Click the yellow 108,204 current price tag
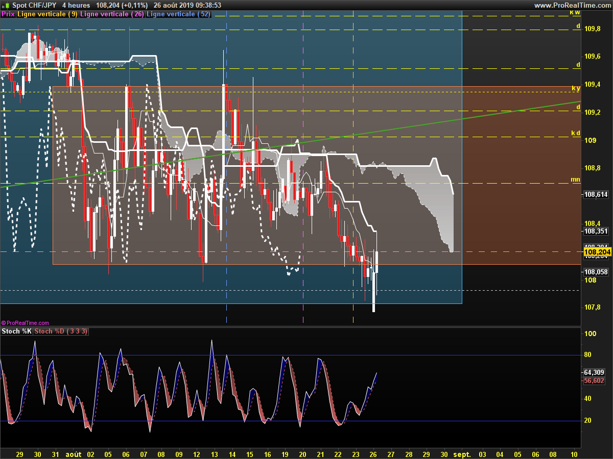 [597, 252]
